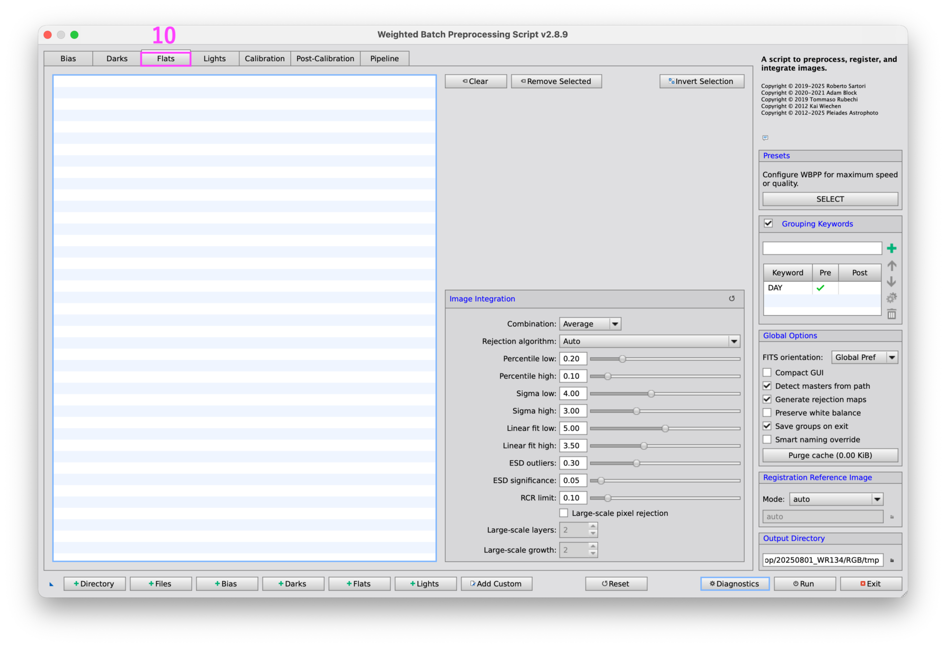Switch to the Lights tab
The height and width of the screenshot is (647, 946).
point(214,59)
